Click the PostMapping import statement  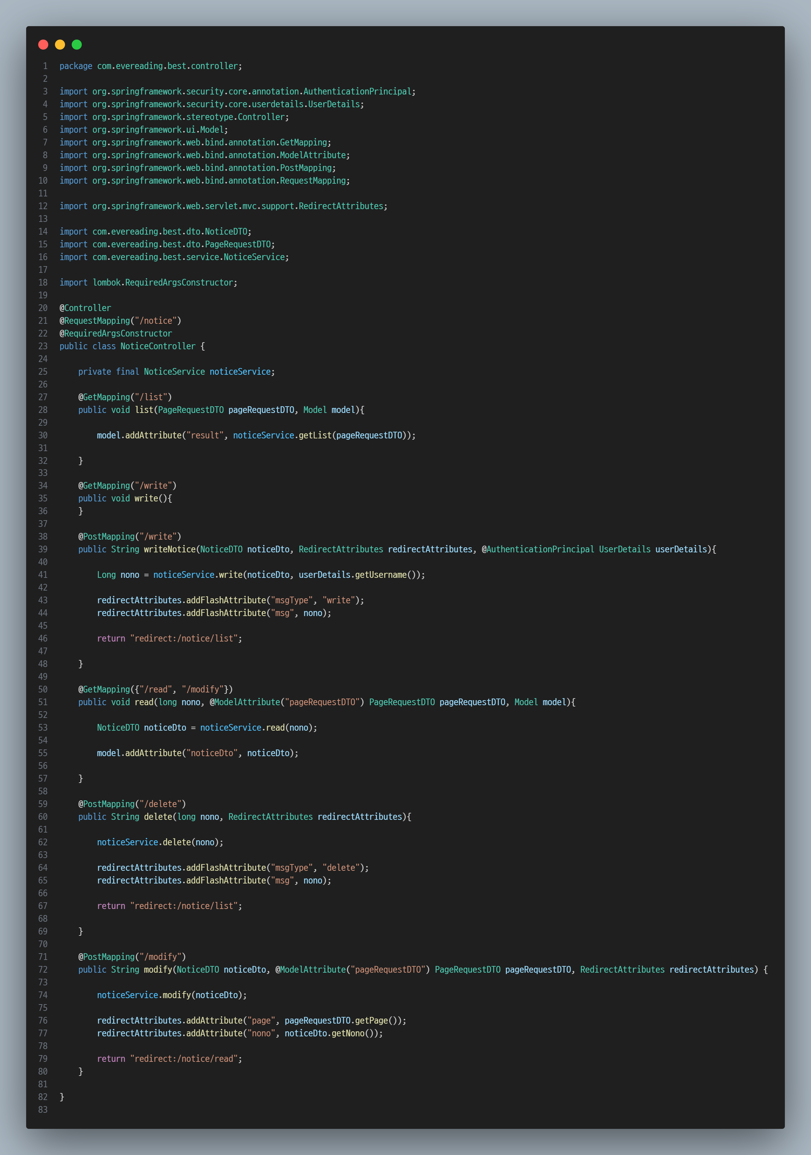(198, 168)
